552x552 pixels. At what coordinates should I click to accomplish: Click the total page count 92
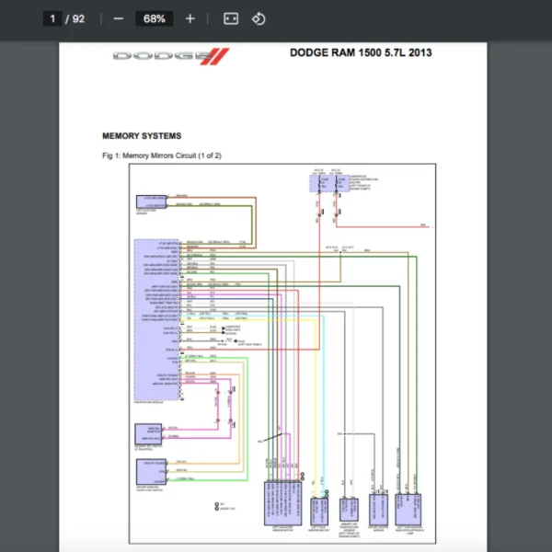pyautogui.click(x=79, y=18)
